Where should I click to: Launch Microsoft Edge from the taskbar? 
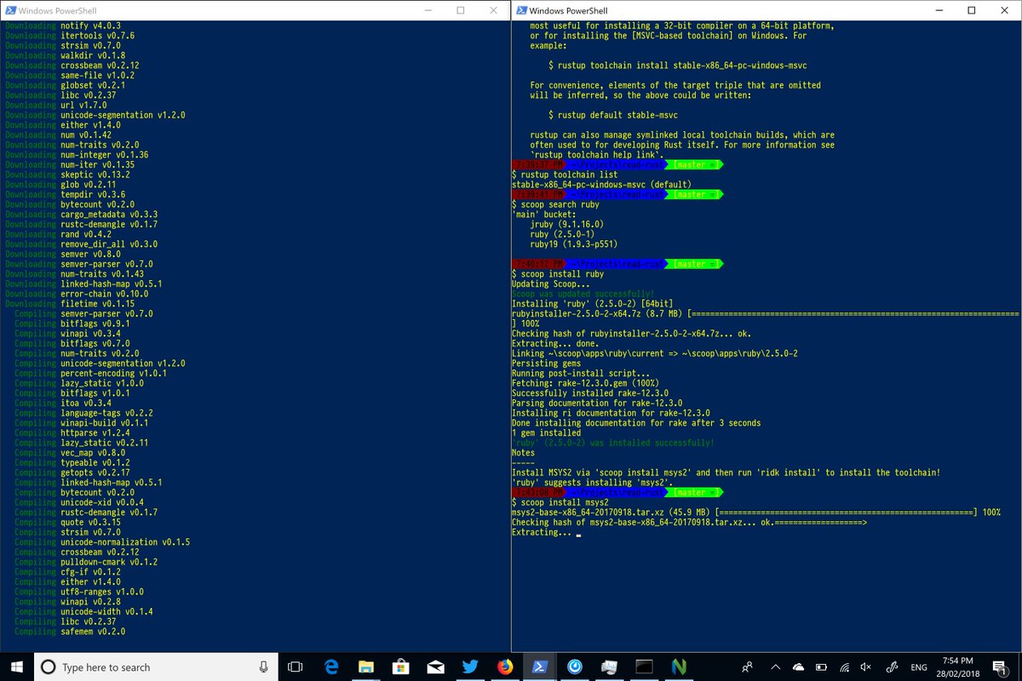(x=330, y=667)
